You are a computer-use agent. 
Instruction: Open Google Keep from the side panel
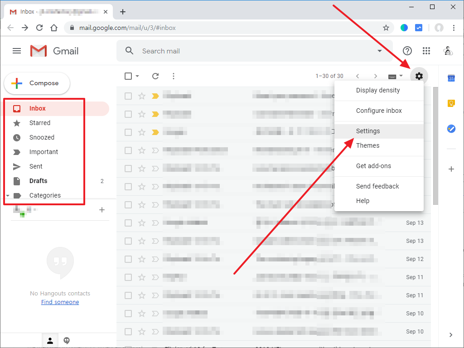pyautogui.click(x=451, y=103)
